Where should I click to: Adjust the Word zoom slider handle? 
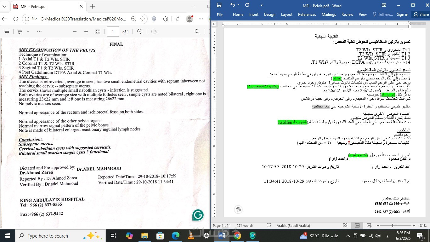pyautogui.click(x=393, y=226)
